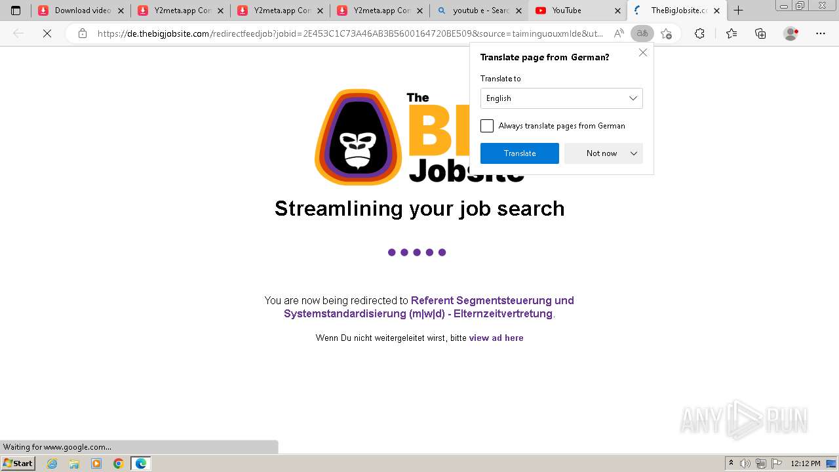Expand the Not now options arrow
839x472 pixels.
point(634,153)
